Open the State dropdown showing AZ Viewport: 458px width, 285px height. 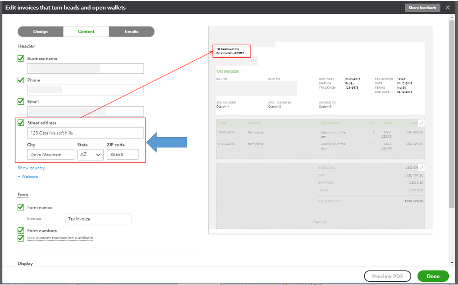(90, 155)
